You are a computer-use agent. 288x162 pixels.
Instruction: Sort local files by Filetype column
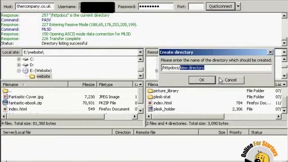(x=115, y=85)
